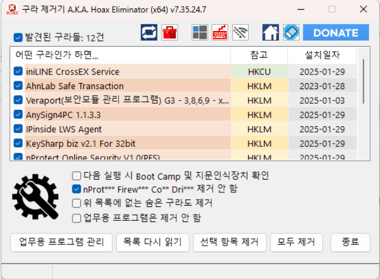Open the red toolbox icon
Viewport: 380px width, 279px height.
coord(170,33)
